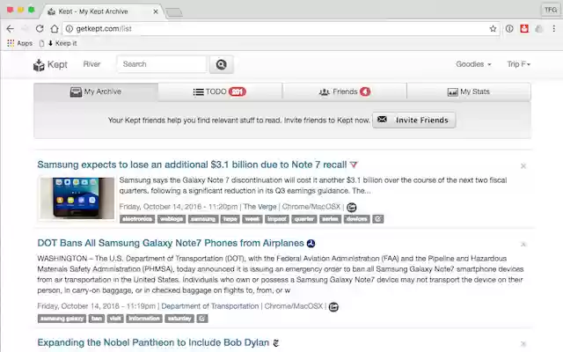Click the samsung tag on first article
563x352 pixels.
pyautogui.click(x=203, y=219)
